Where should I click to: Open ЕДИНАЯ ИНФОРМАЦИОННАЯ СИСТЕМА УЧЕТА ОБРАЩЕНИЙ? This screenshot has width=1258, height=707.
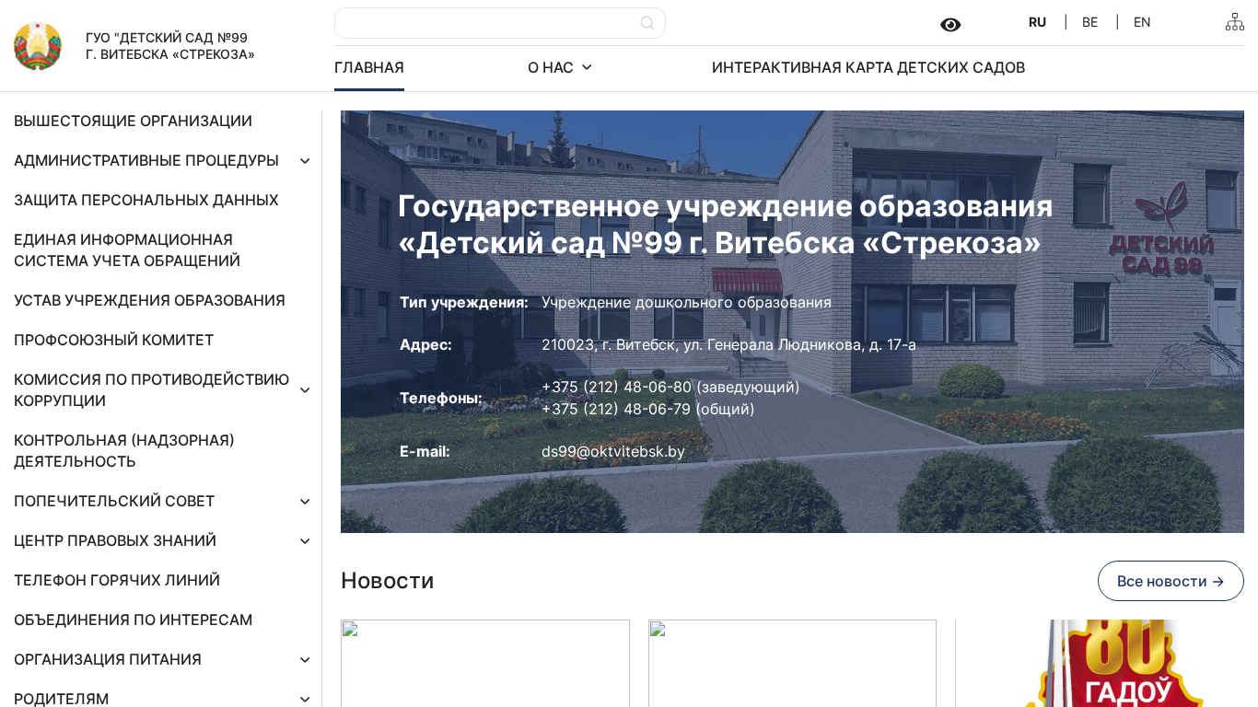click(x=127, y=250)
